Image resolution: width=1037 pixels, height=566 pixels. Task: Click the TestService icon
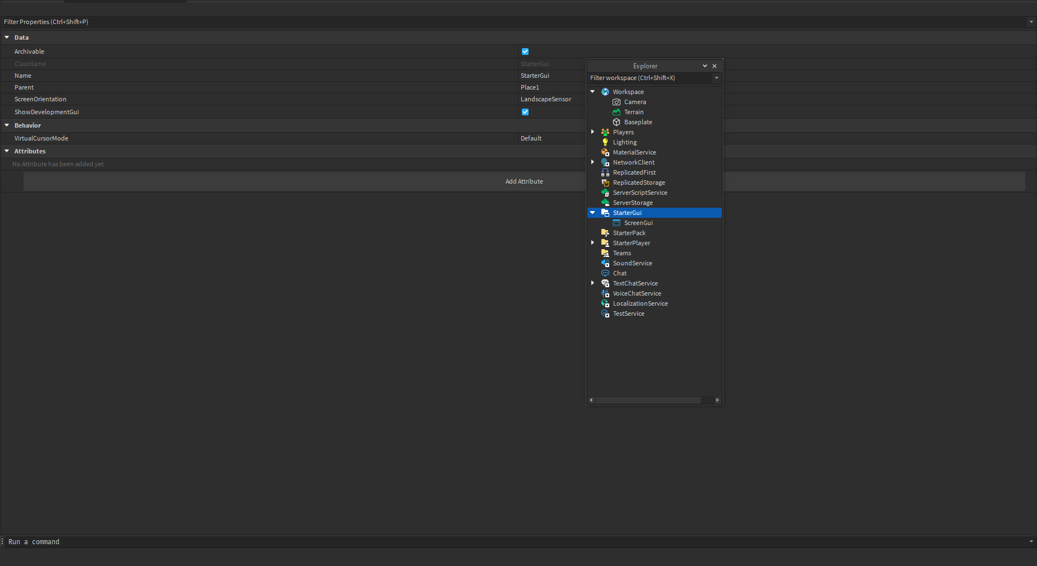[x=605, y=314]
